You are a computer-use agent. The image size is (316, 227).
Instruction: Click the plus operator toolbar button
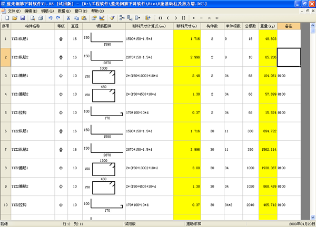pos(194,18)
